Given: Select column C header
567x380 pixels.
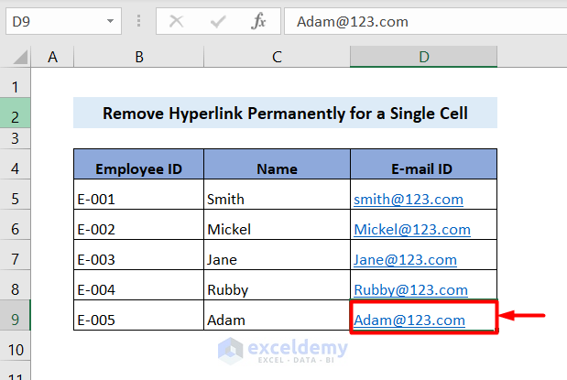Looking at the screenshot, I should click(x=277, y=57).
